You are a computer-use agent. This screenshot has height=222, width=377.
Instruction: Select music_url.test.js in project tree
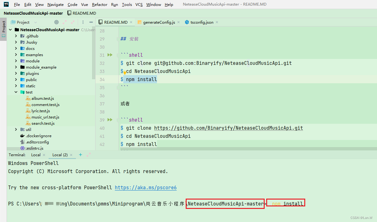[46, 117]
